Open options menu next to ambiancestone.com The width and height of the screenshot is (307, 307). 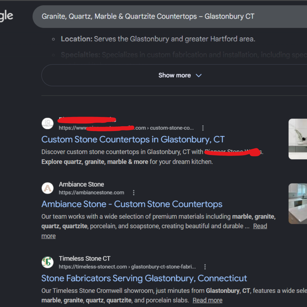[x=134, y=193]
